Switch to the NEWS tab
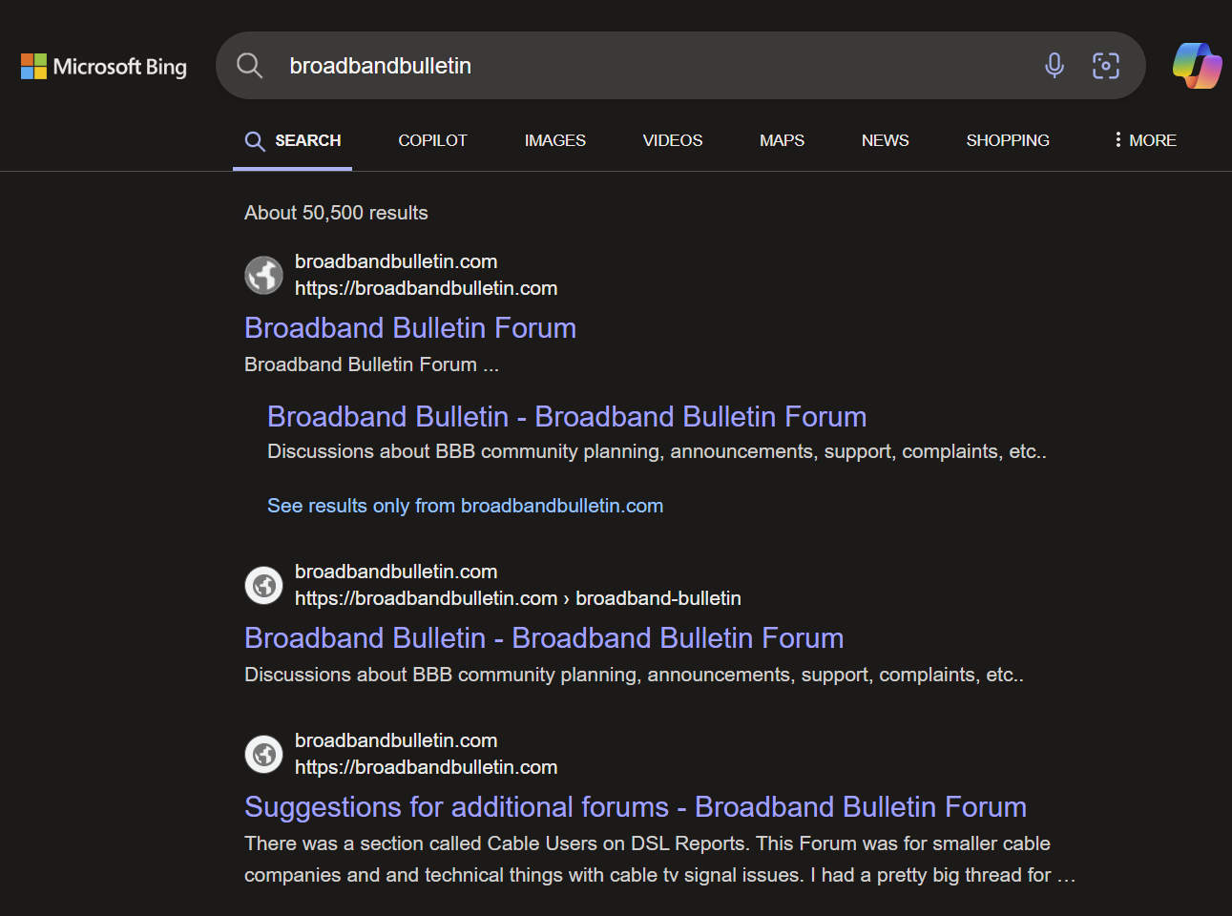Screen dimensions: 1232x916 (886, 140)
